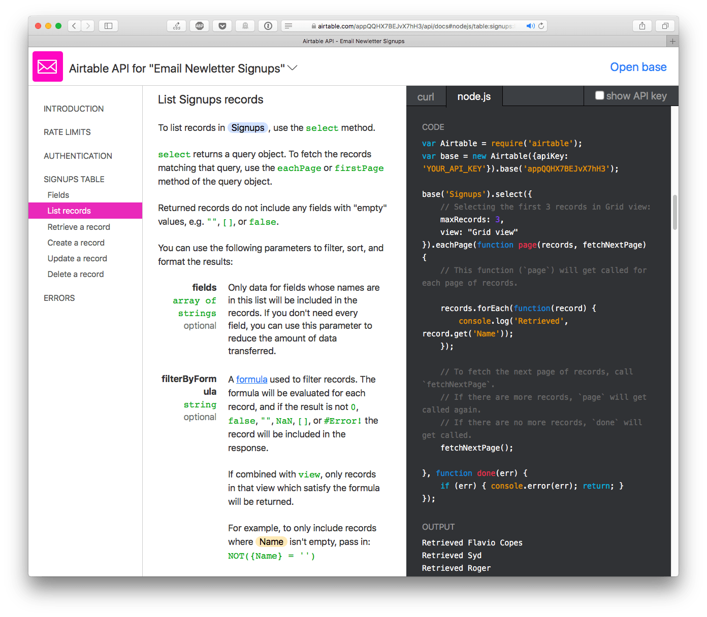Click the view: "Grid view" code line
Screen dimensions: 707x617
479,232
